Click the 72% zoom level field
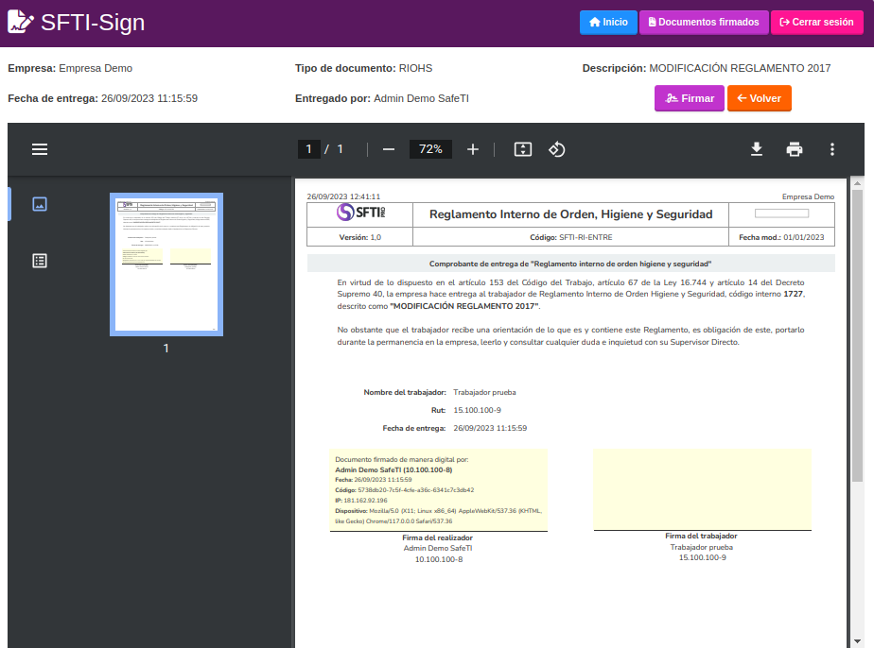Image resolution: width=874 pixels, height=648 pixels. tap(430, 149)
